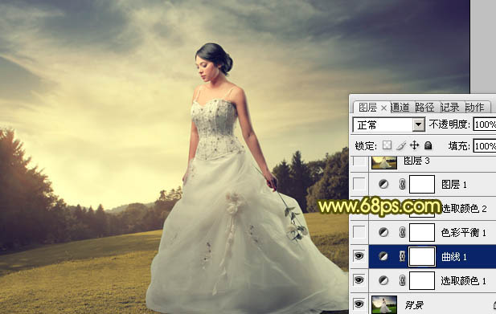Click the link icon of 图层 1
This screenshot has height=314, width=496.
(x=402, y=184)
